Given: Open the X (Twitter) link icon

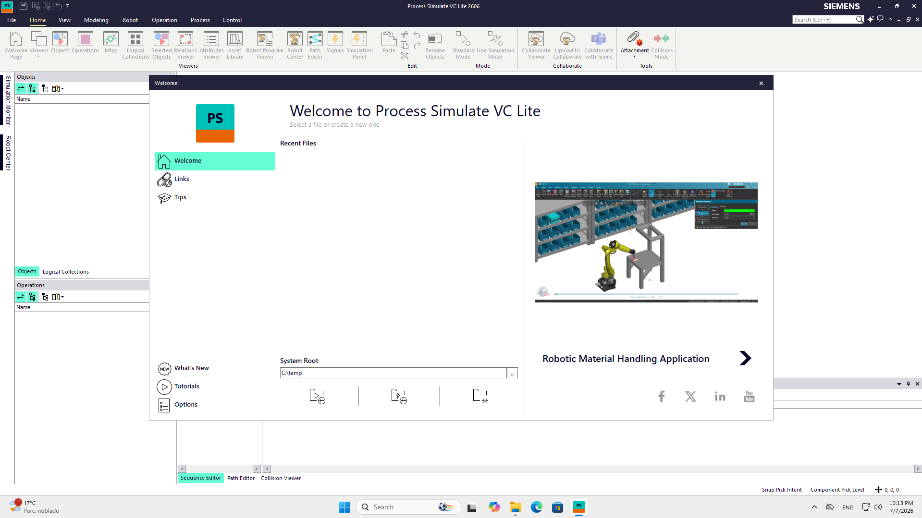Looking at the screenshot, I should click(x=690, y=397).
